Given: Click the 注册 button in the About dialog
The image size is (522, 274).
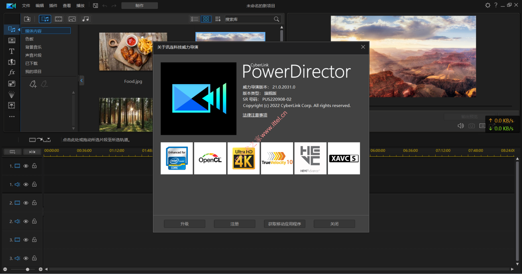Looking at the screenshot, I should [x=234, y=223].
